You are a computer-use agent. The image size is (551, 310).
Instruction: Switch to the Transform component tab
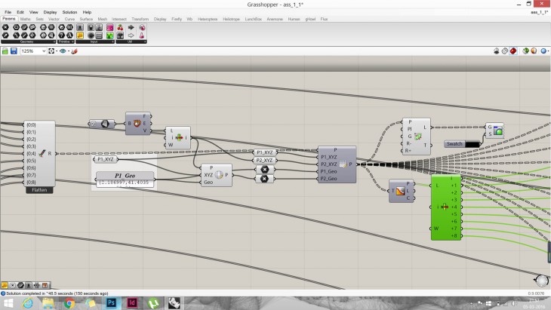(140, 18)
